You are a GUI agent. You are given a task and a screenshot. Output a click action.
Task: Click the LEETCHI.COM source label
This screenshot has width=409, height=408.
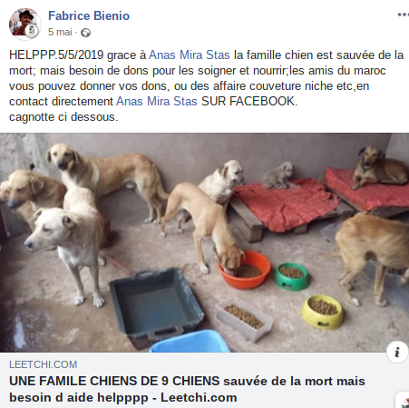tap(44, 364)
